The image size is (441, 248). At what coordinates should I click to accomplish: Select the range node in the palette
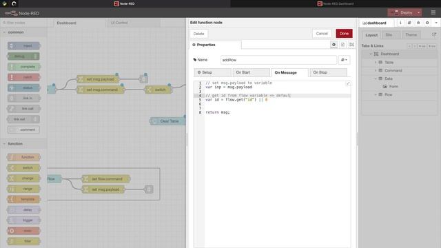pyautogui.click(x=24, y=189)
